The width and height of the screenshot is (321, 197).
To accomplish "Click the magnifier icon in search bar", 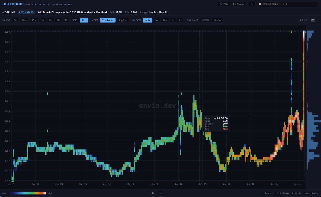I will coord(260,4).
